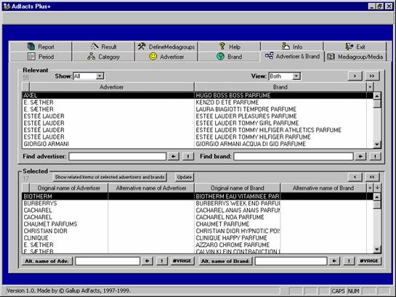
Task: Click the Relevant list scroll up arrow
Action: pyautogui.click(x=377, y=96)
